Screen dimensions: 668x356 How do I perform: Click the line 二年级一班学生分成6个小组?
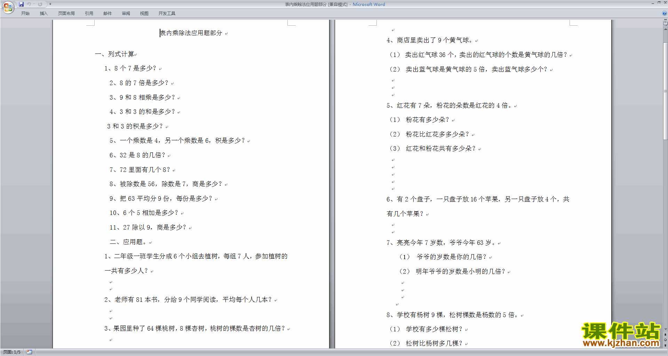[196, 256]
